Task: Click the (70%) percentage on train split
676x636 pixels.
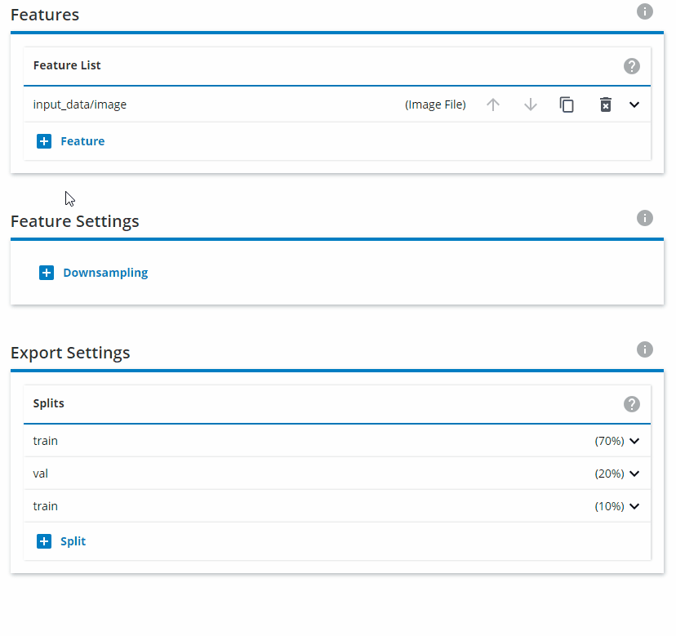Action: [x=609, y=441]
